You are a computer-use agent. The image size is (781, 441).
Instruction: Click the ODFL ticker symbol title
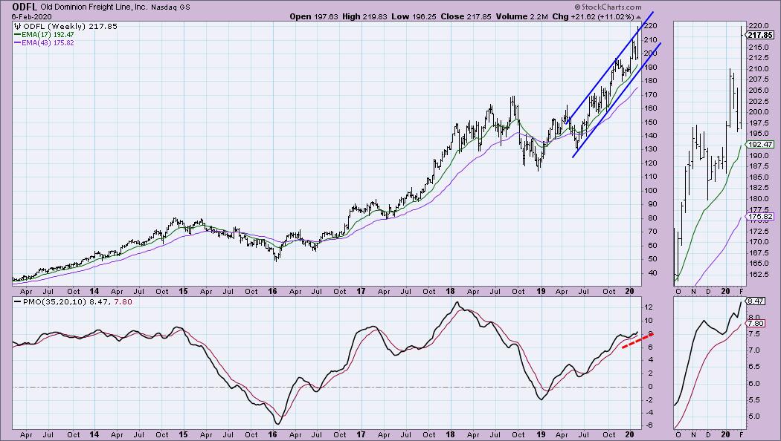[x=25, y=7]
